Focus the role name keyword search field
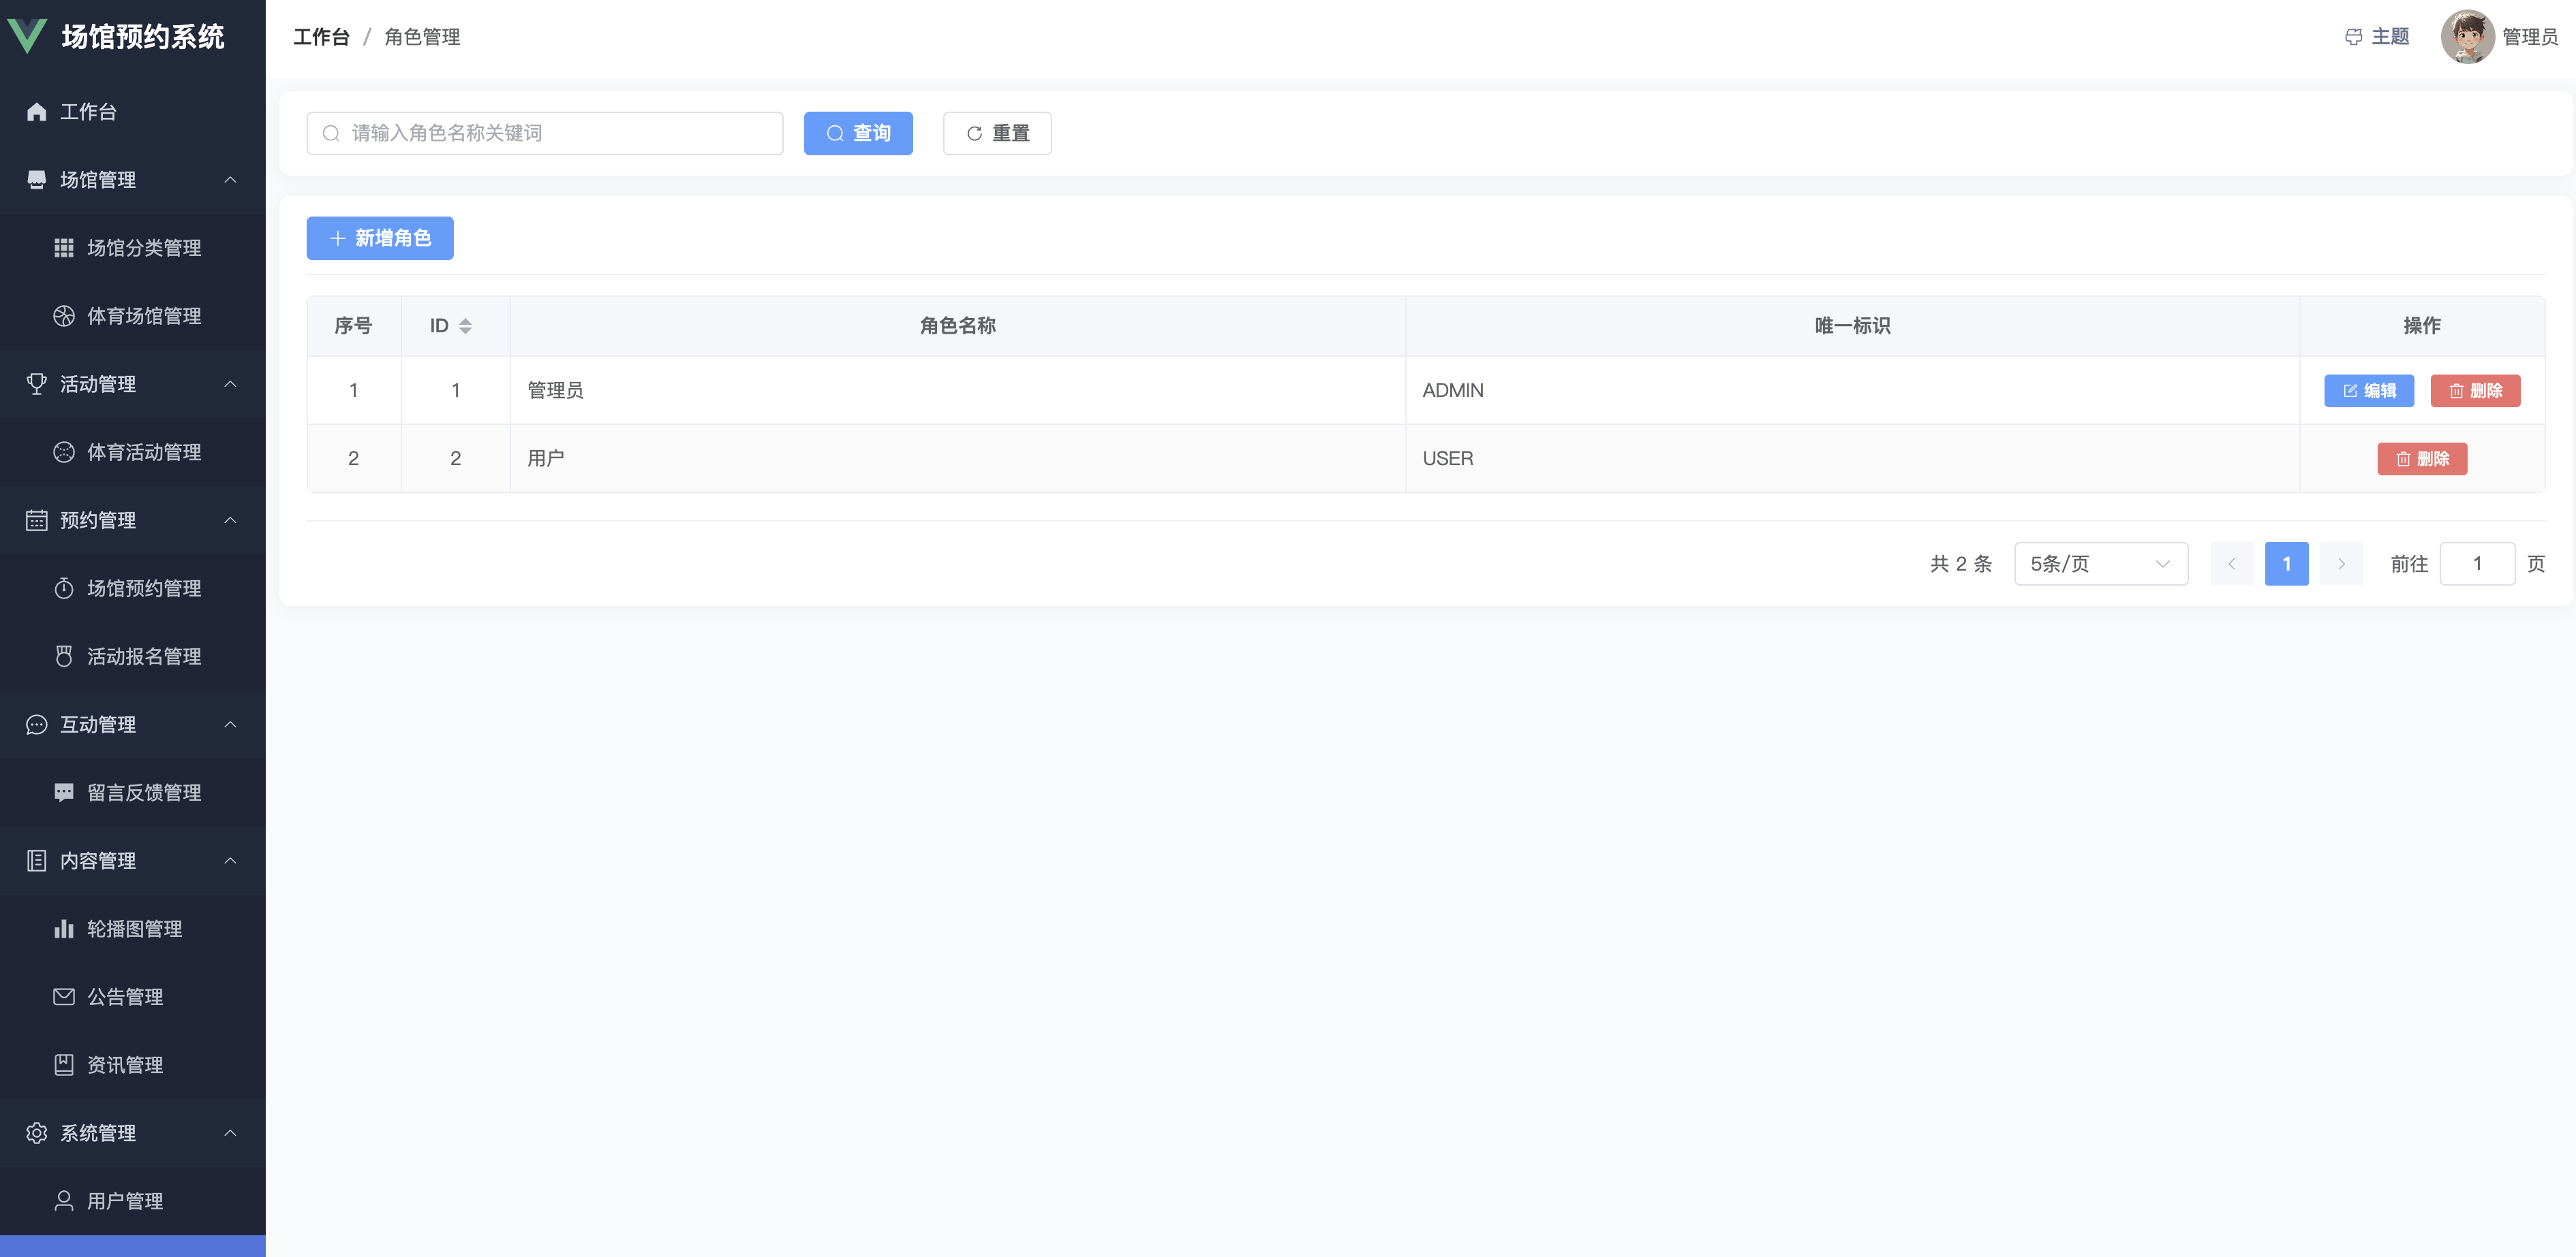 pyautogui.click(x=545, y=133)
